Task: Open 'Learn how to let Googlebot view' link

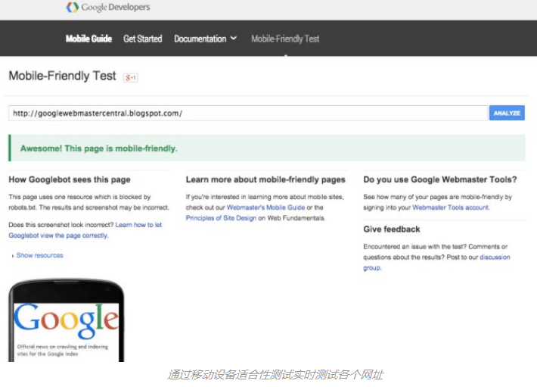Action: point(85,230)
